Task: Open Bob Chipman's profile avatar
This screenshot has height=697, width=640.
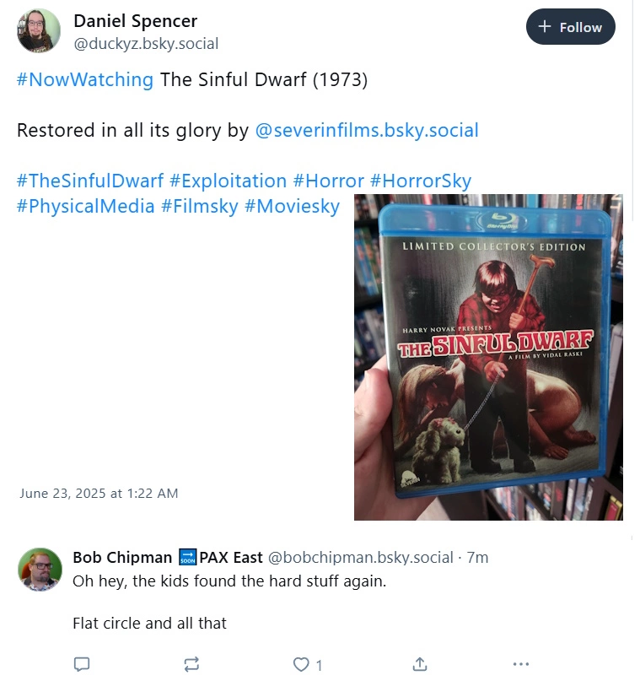Action: [40, 569]
